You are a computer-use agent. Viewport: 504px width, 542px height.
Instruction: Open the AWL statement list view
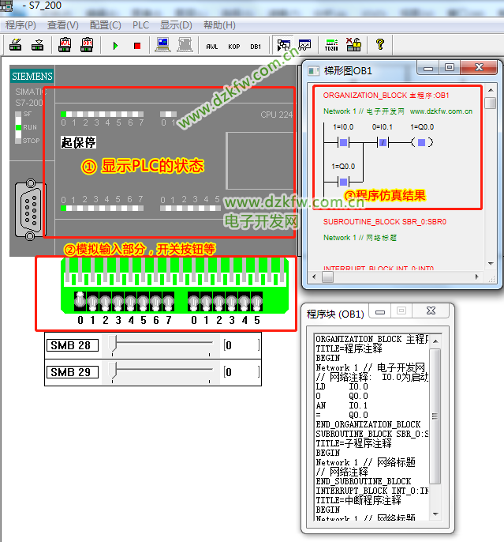[x=211, y=46]
